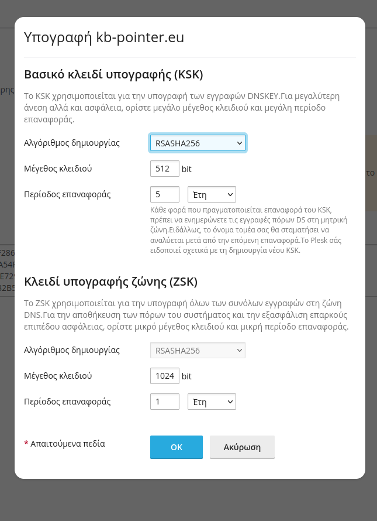This screenshot has height=521, width=377.
Task: Click the Απαιτούμενα πεδία required fields note
Action: (x=67, y=444)
